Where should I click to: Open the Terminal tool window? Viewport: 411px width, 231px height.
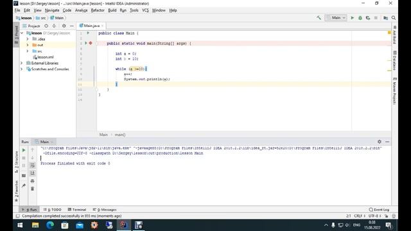(x=77, y=210)
